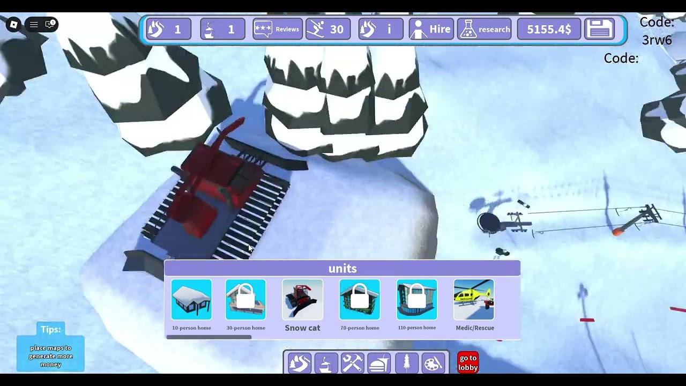Click the units panel title
686x386 pixels.
click(342, 269)
